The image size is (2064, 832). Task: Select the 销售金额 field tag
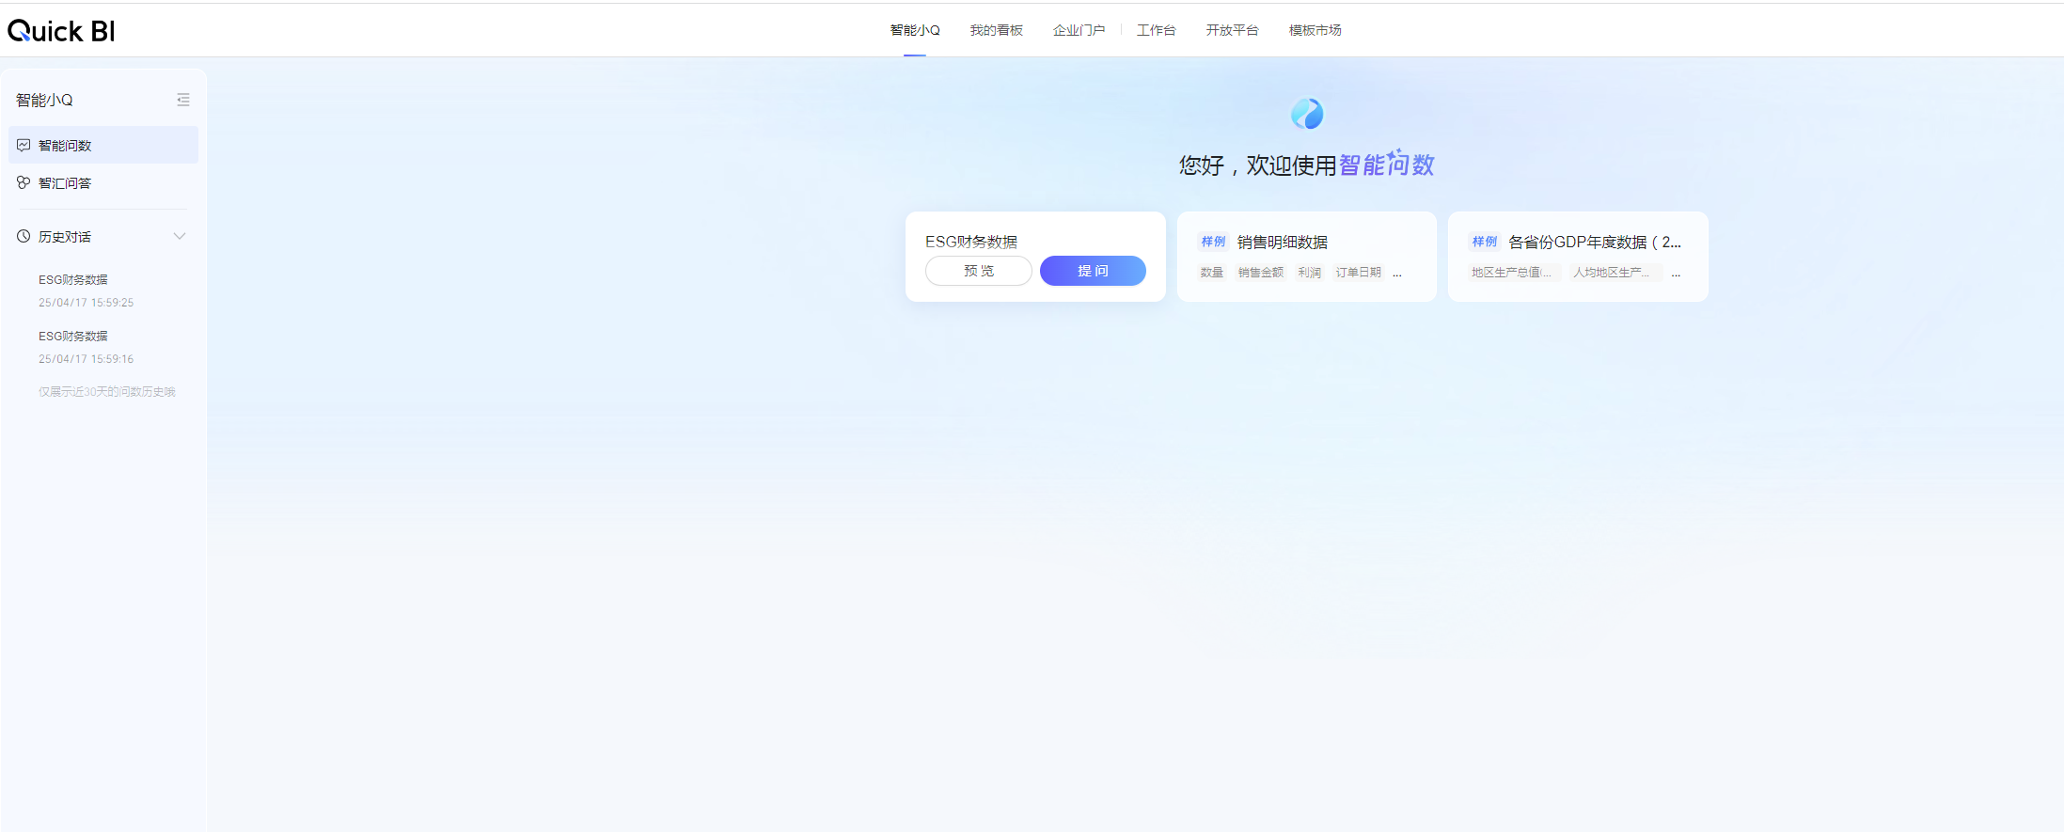(1260, 273)
